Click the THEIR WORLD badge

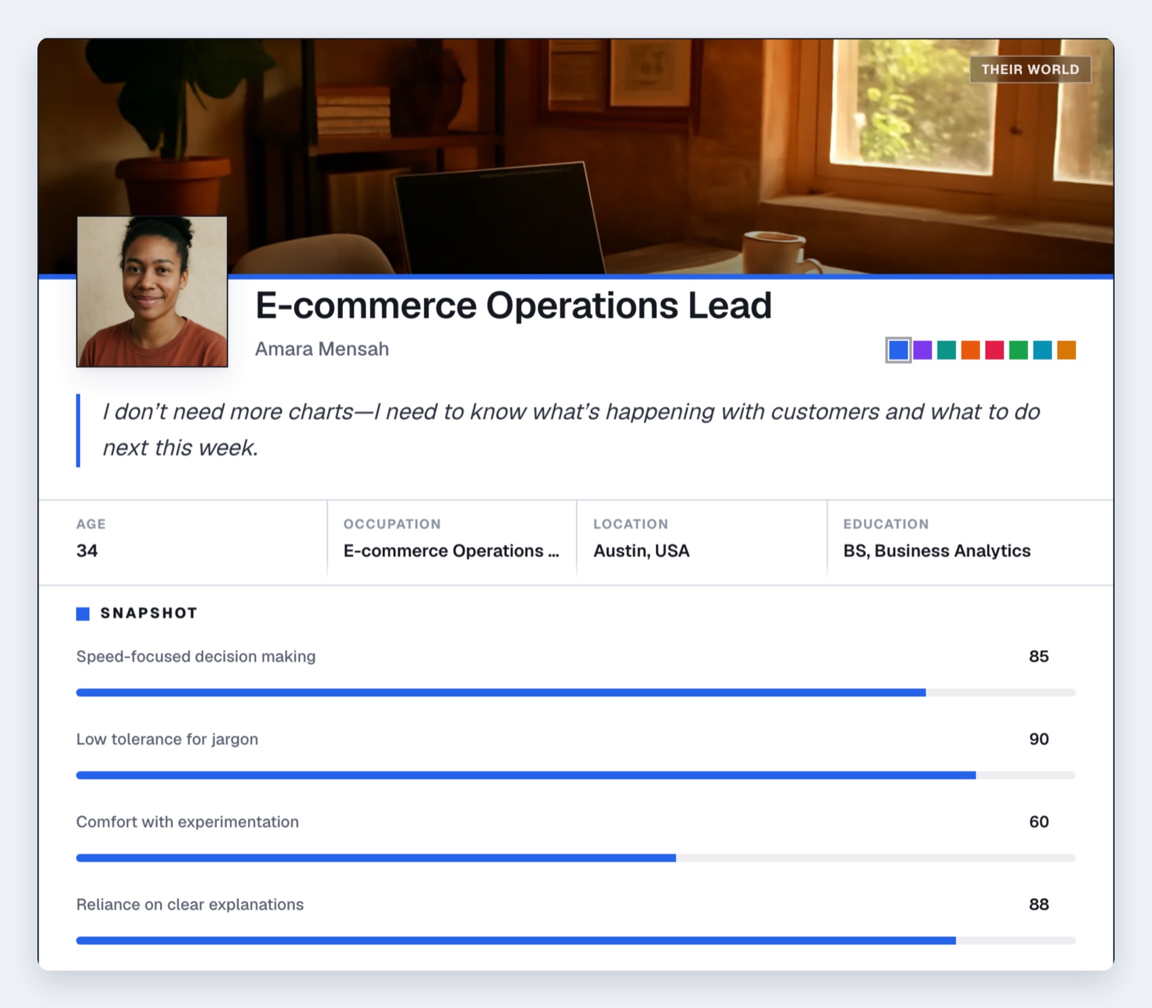point(1030,69)
